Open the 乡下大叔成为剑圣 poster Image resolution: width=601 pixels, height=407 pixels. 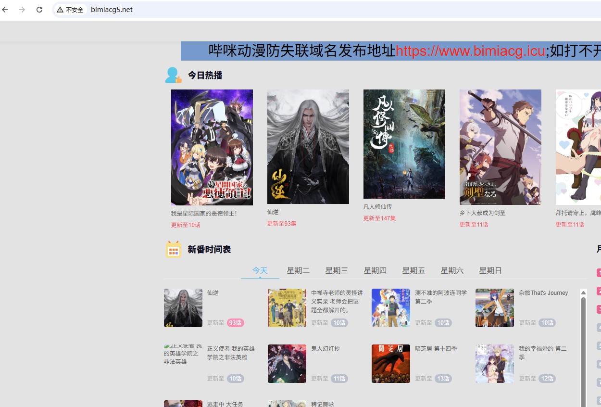coord(501,147)
